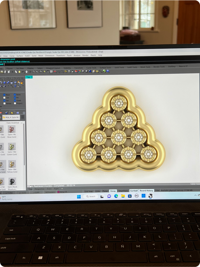Click the Four Viewports layout icon
Image resolution: width=200 pixels, height=267 pixels.
point(51,72)
